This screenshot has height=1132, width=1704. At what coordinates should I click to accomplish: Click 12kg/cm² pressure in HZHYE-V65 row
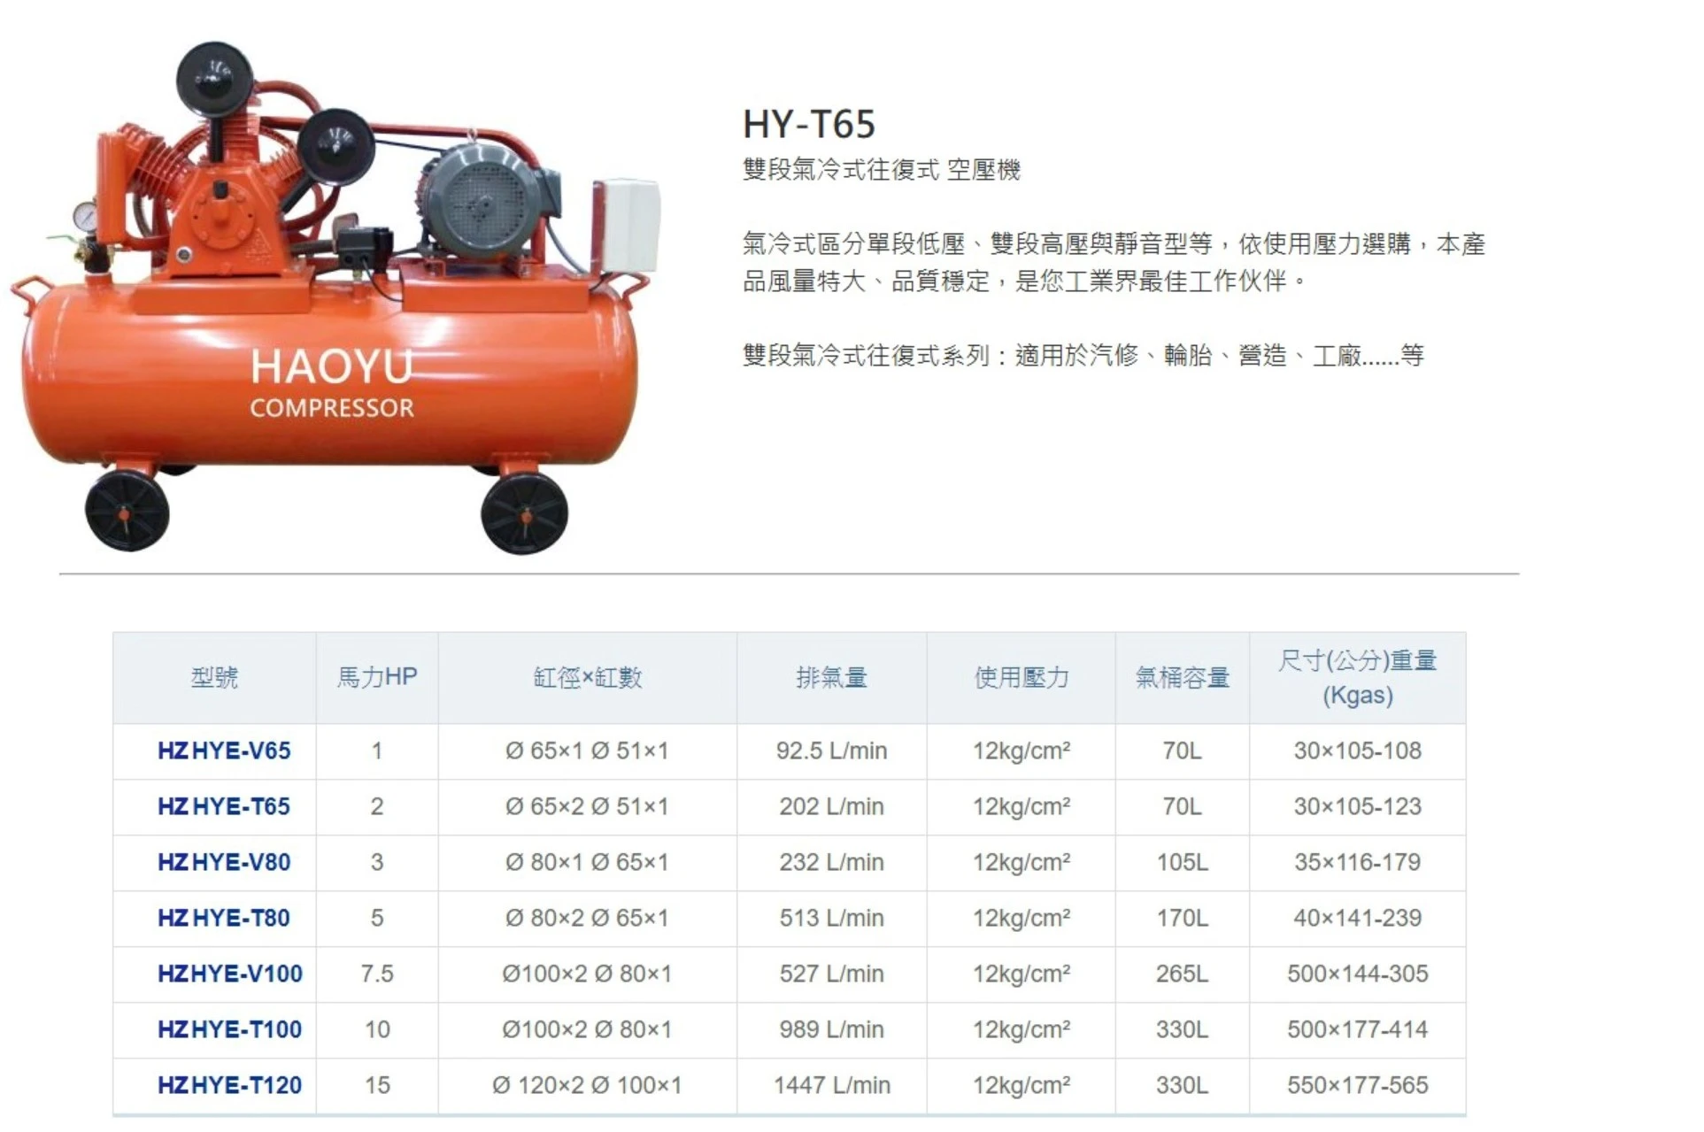tap(1022, 751)
